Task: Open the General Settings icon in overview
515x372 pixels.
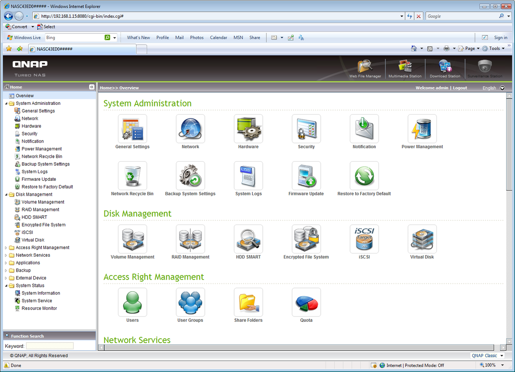Action: 132,129
